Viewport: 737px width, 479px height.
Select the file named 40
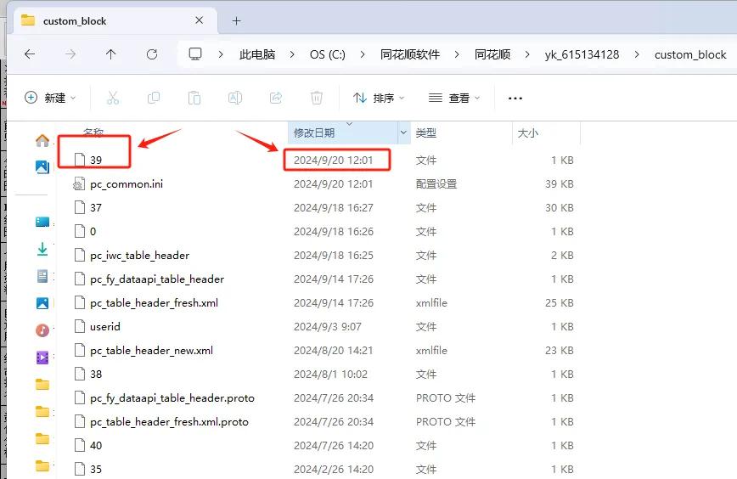pos(96,445)
